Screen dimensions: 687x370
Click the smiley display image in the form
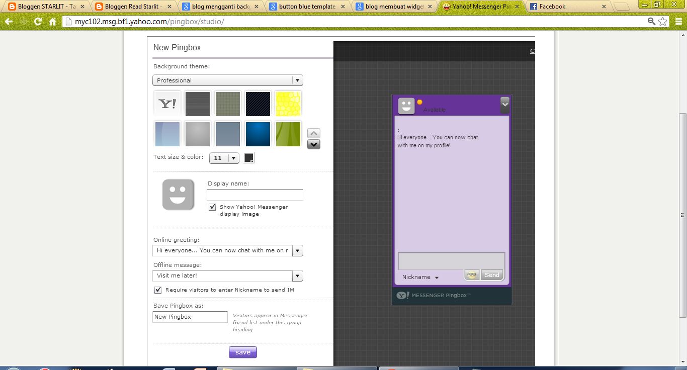click(178, 195)
